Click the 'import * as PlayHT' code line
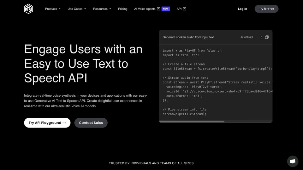303x170 pixels. pos(193,50)
